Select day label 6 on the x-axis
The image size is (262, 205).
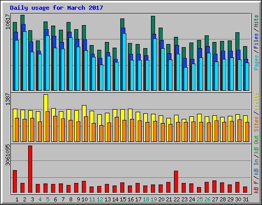click(55, 199)
